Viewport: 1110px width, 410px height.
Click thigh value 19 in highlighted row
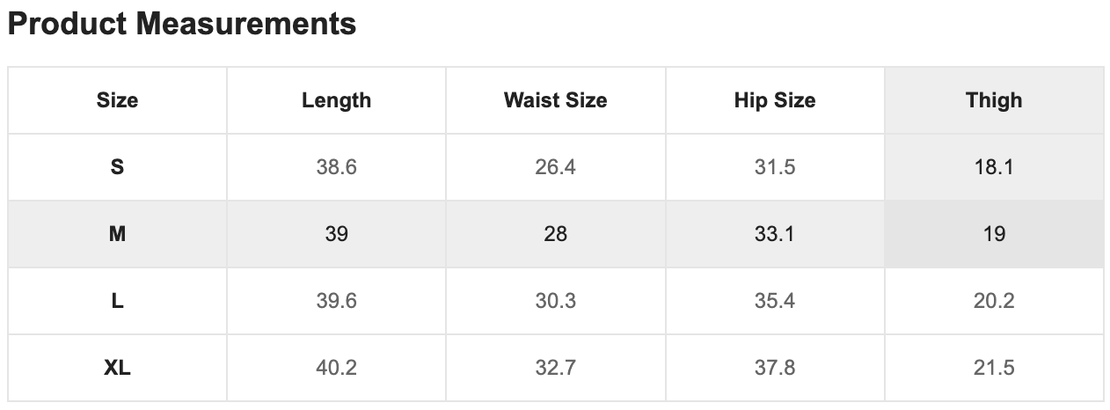pyautogui.click(x=994, y=234)
